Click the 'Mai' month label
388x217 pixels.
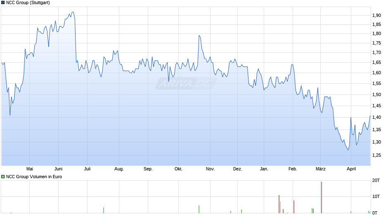click(30, 169)
